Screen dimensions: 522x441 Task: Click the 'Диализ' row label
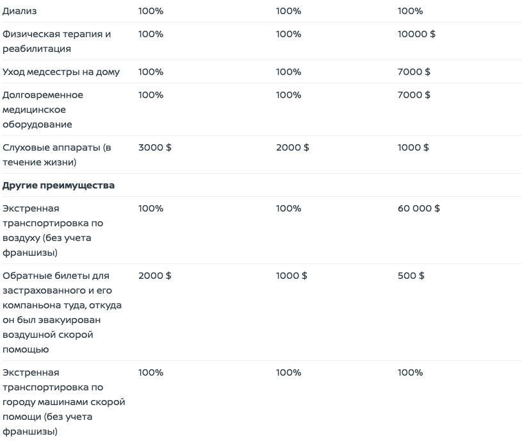[x=20, y=11]
